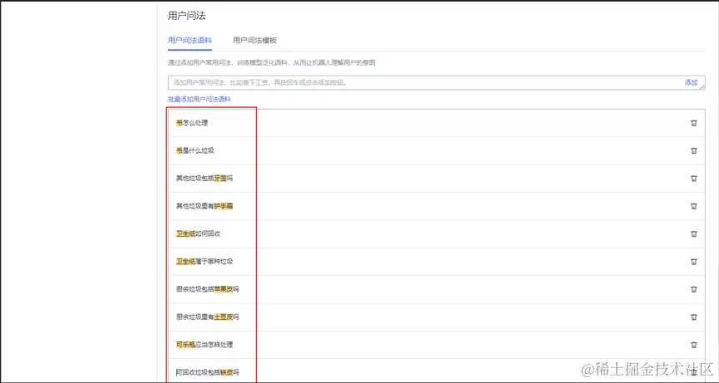Click the 其他垃圾里有护手霜 utterance
The height and width of the screenshot is (383, 719).
click(204, 206)
